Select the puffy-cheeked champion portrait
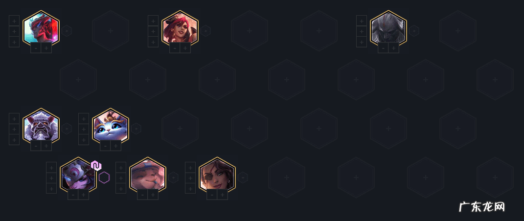 148,175
